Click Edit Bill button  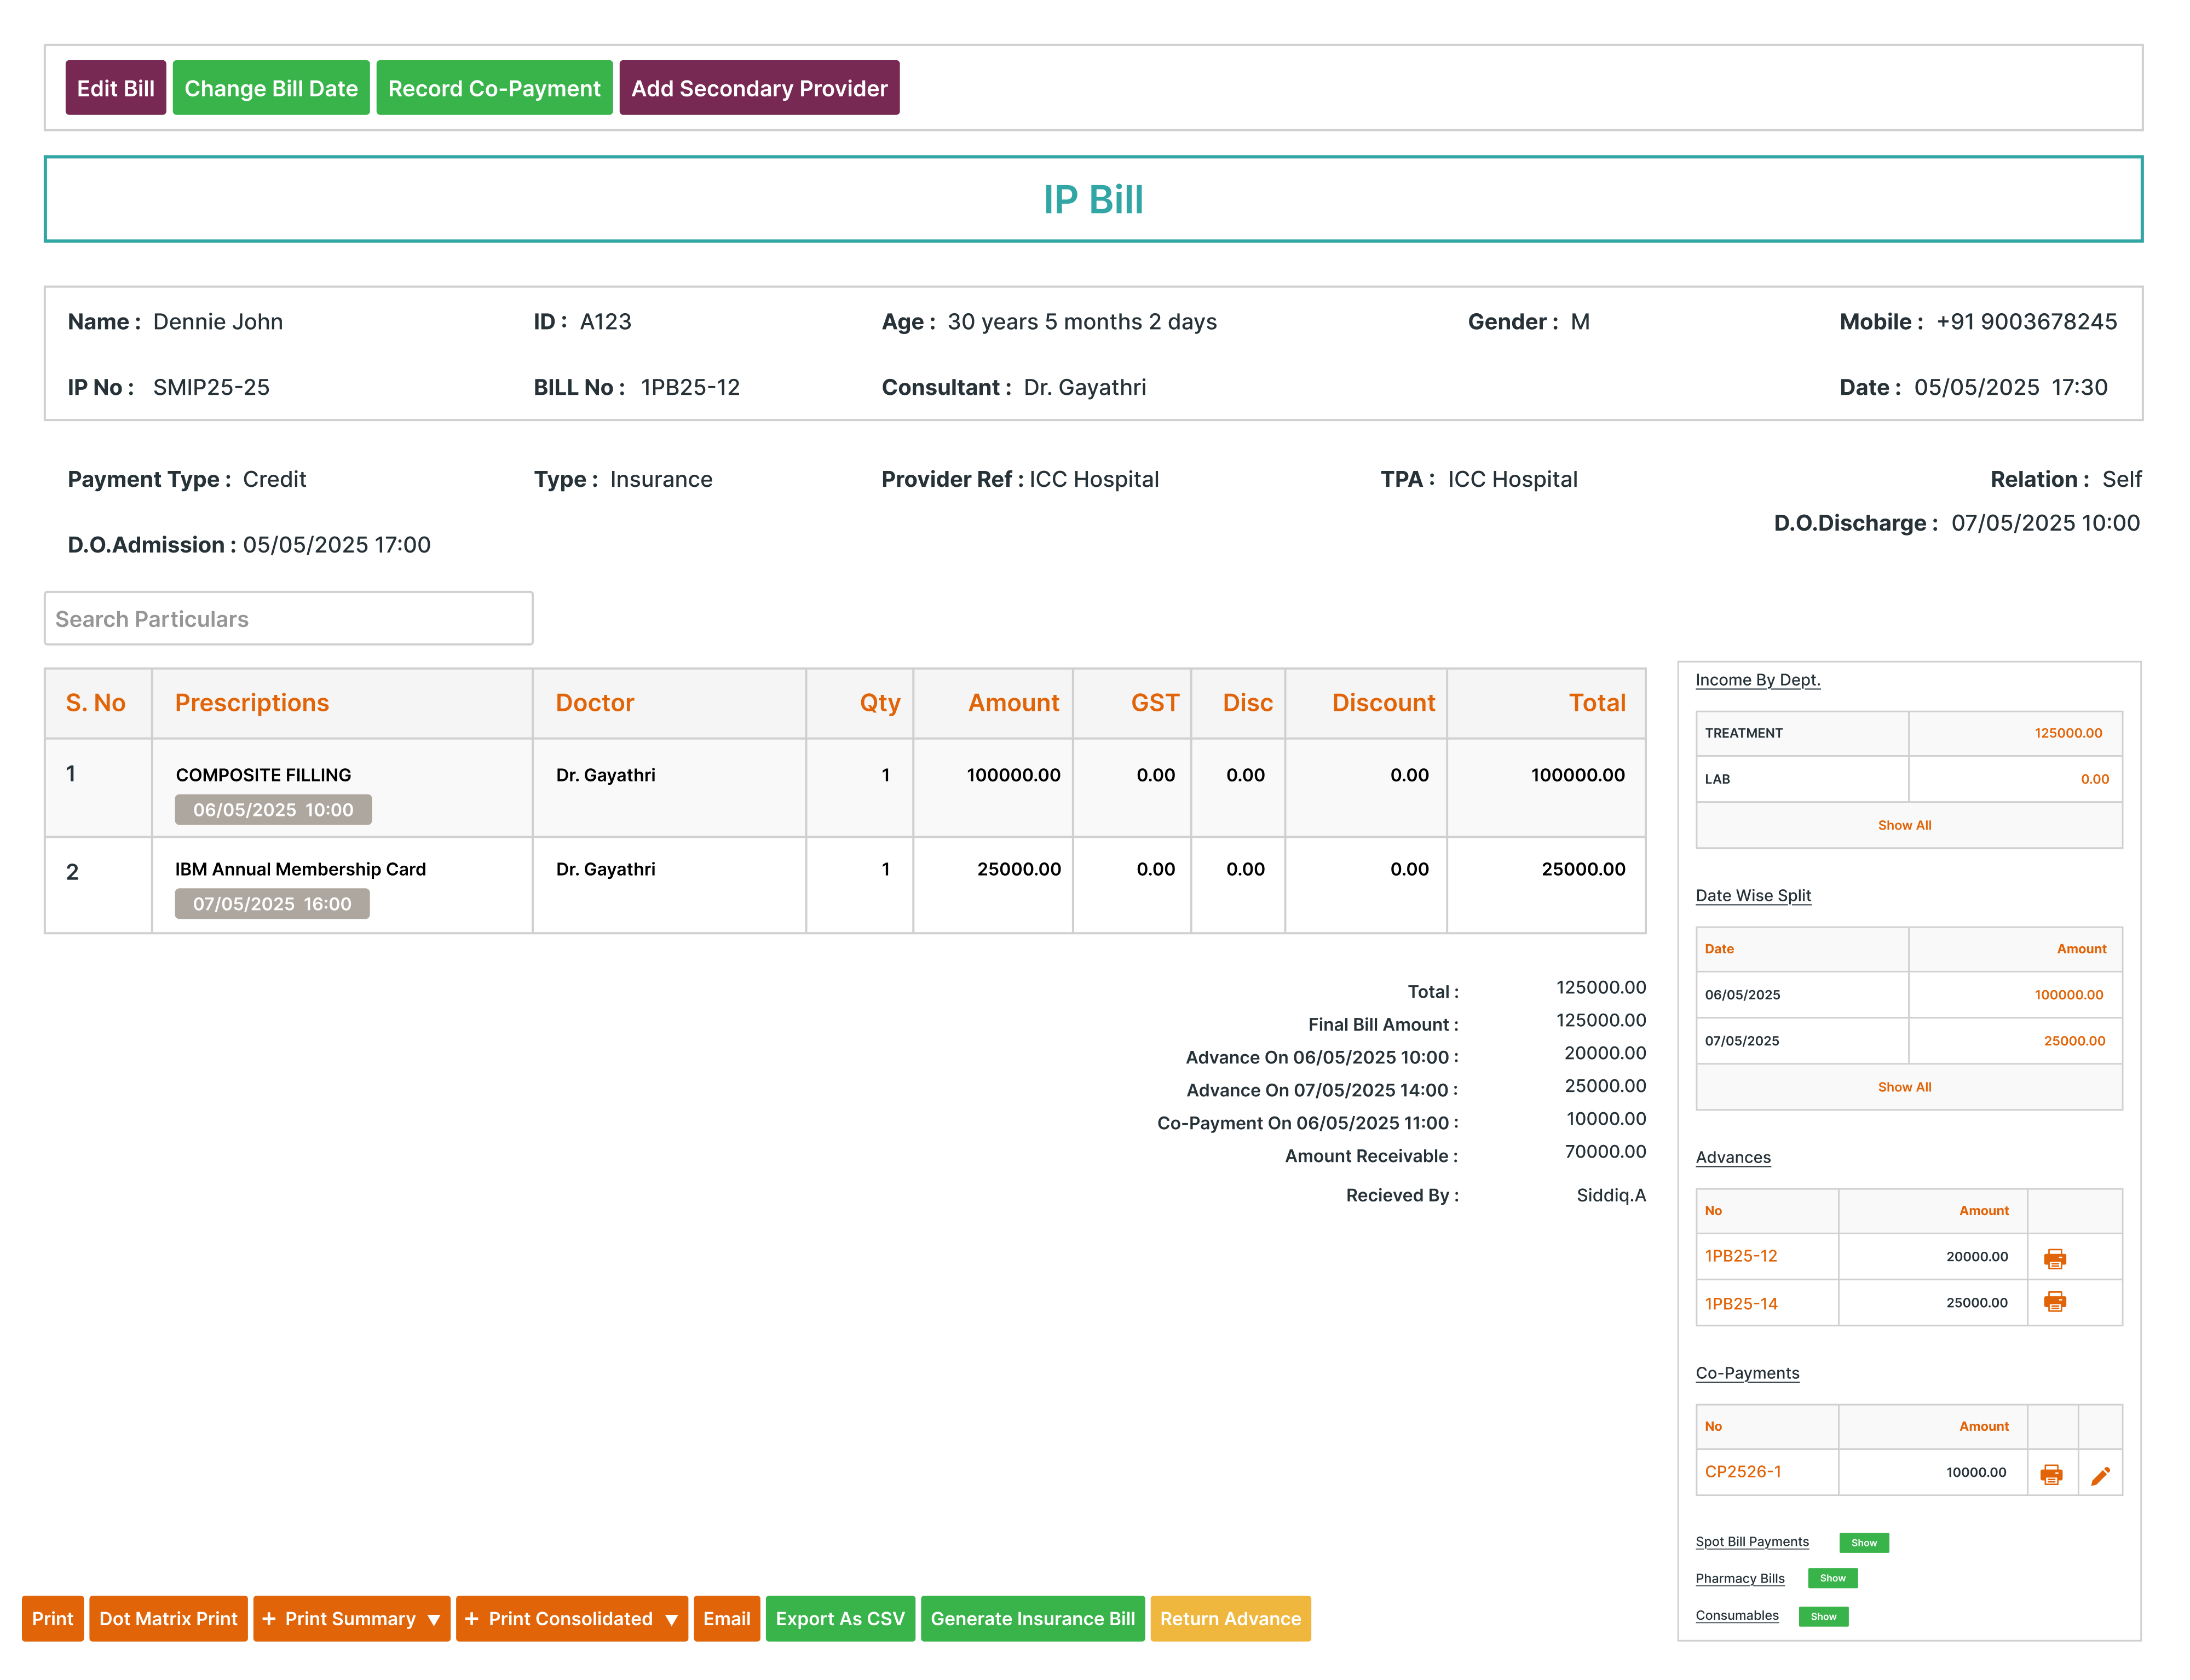[116, 88]
